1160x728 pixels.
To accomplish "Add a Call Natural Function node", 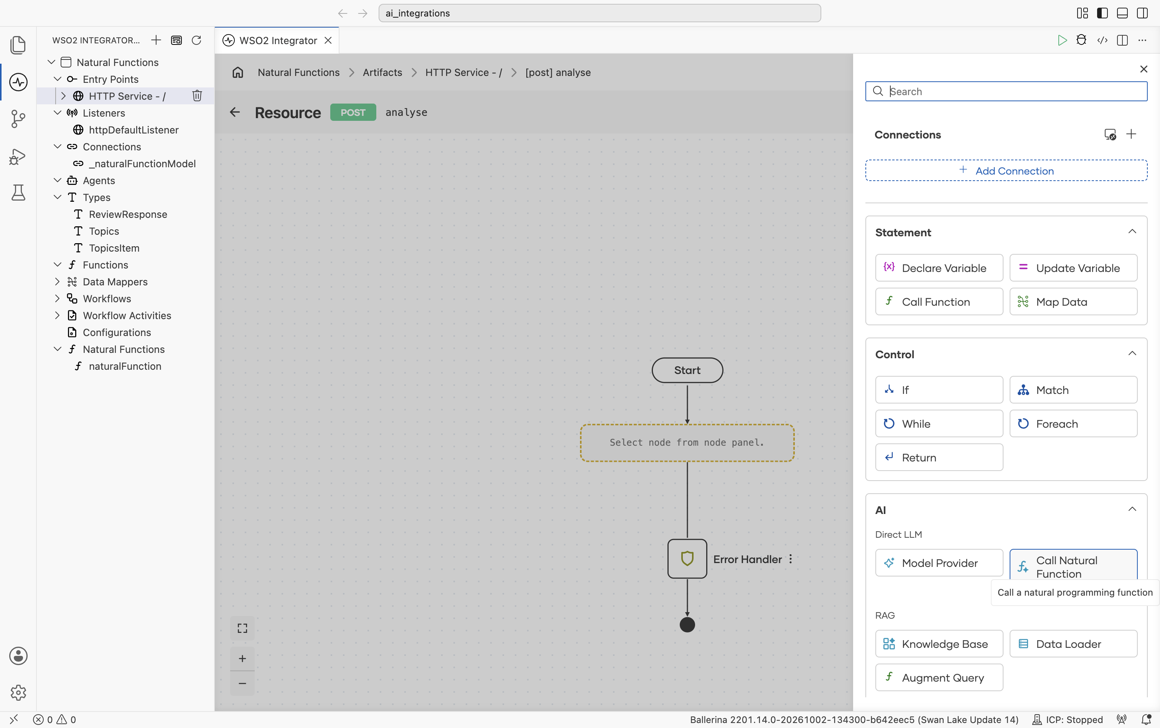I will 1073,564.
